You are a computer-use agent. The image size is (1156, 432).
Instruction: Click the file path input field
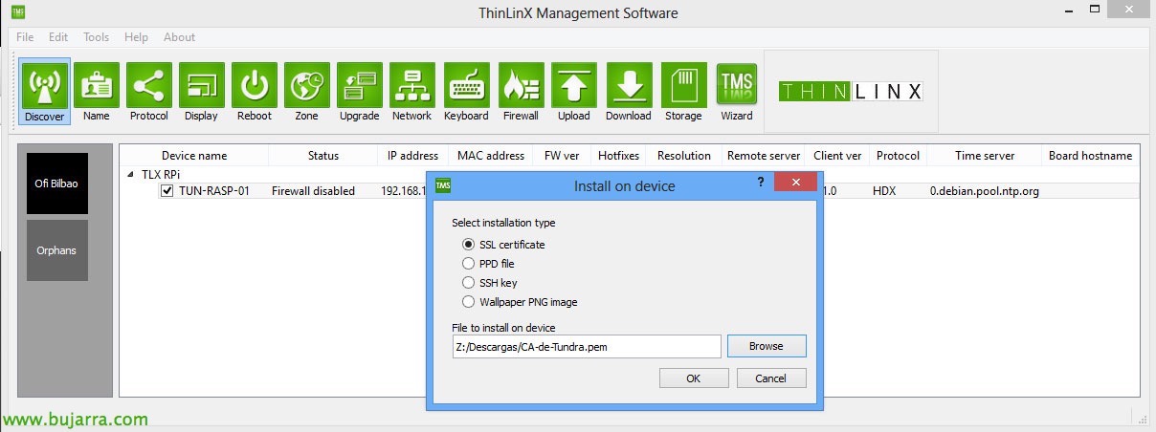tap(587, 347)
